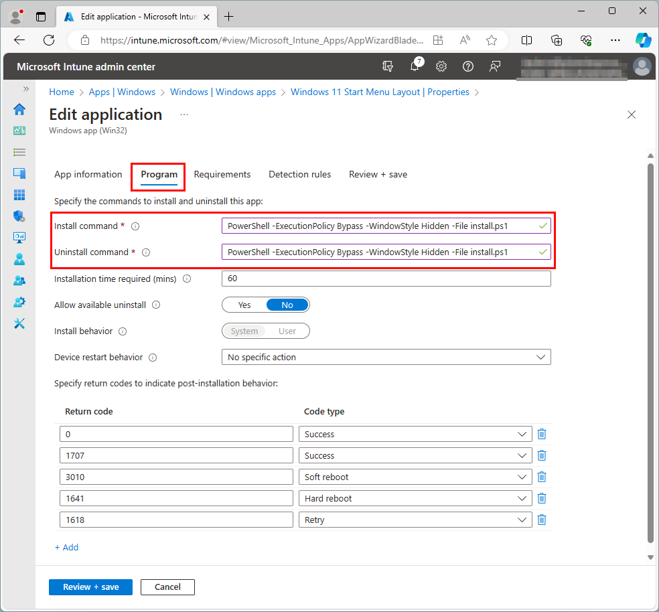Open the Home icon in left sidebar
The width and height of the screenshot is (659, 612).
click(19, 110)
